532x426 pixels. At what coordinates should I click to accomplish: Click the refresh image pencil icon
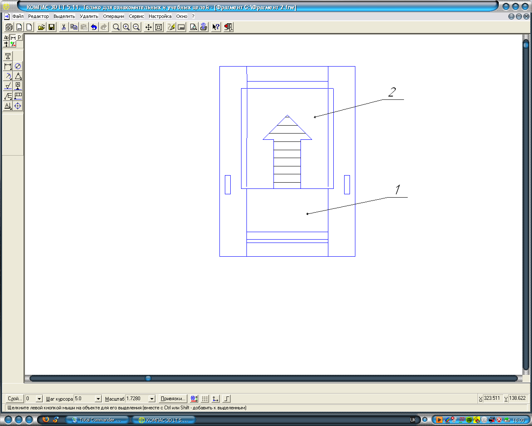[171, 27]
